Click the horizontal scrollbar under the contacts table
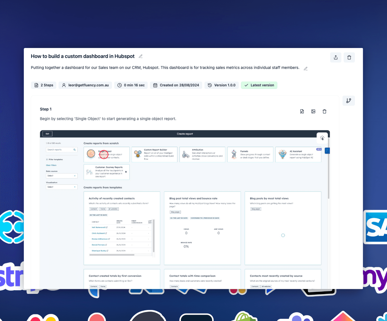Screen dimensions: 387x321 pyautogui.click(x=112, y=255)
